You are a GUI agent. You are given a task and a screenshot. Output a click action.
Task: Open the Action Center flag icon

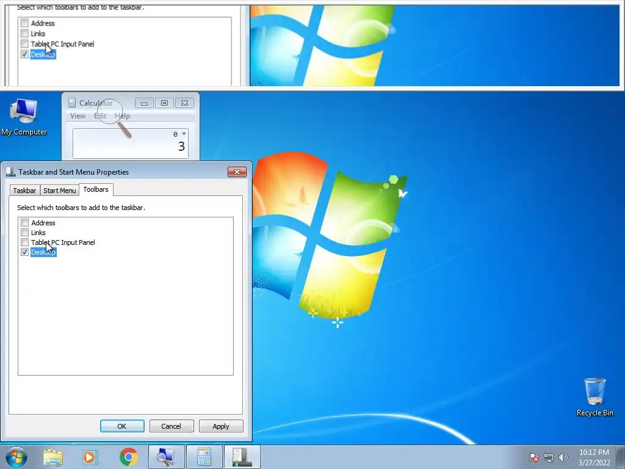[x=533, y=457]
